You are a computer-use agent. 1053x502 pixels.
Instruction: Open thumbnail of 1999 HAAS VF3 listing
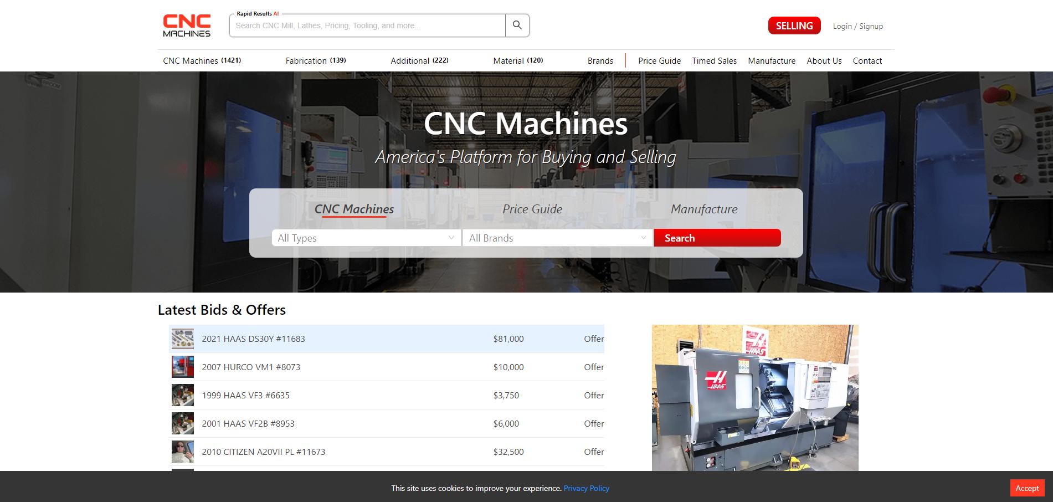click(x=183, y=395)
